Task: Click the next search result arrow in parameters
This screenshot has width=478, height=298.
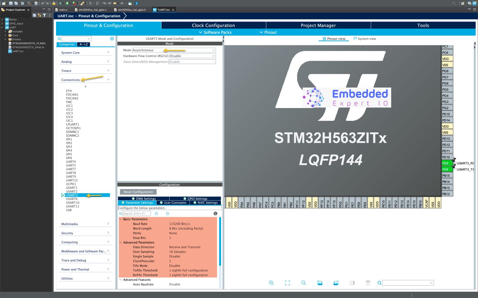Action: coord(167,214)
